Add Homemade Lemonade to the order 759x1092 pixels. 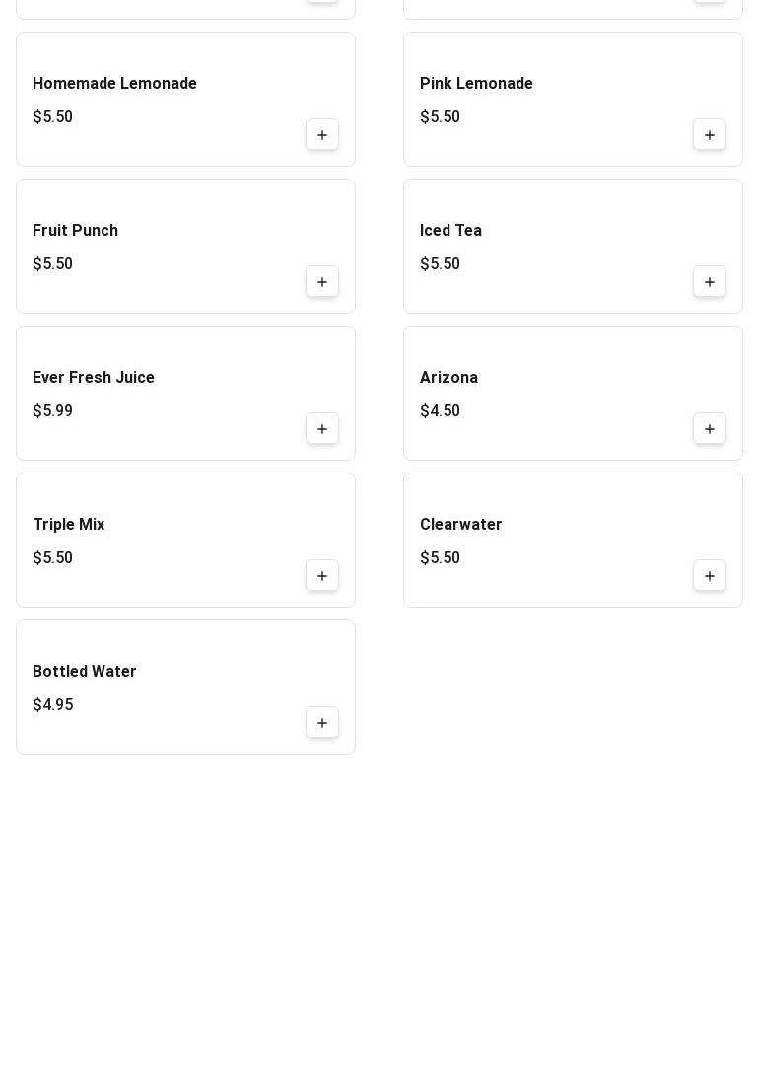click(x=322, y=135)
